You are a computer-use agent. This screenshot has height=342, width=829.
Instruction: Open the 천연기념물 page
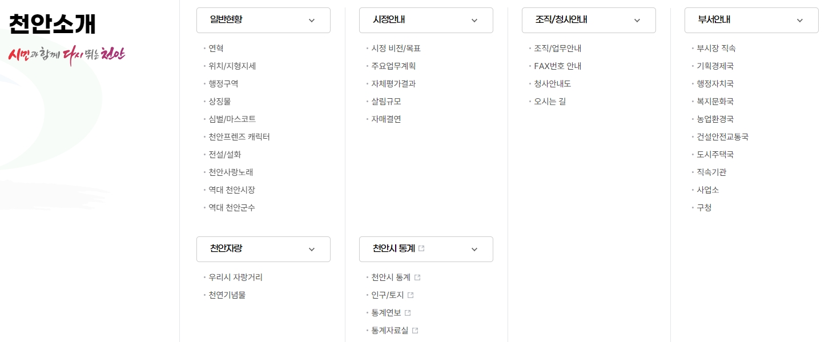227,295
